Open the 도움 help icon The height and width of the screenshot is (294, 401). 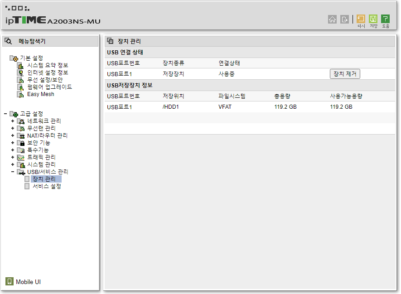point(386,19)
